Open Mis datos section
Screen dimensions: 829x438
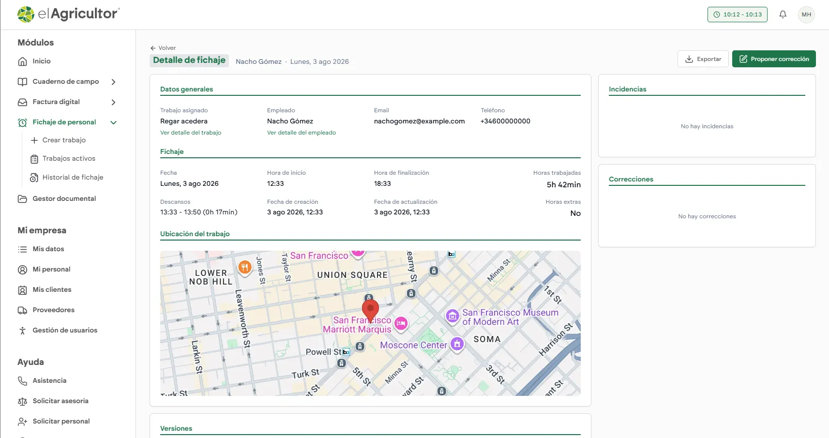coord(48,249)
